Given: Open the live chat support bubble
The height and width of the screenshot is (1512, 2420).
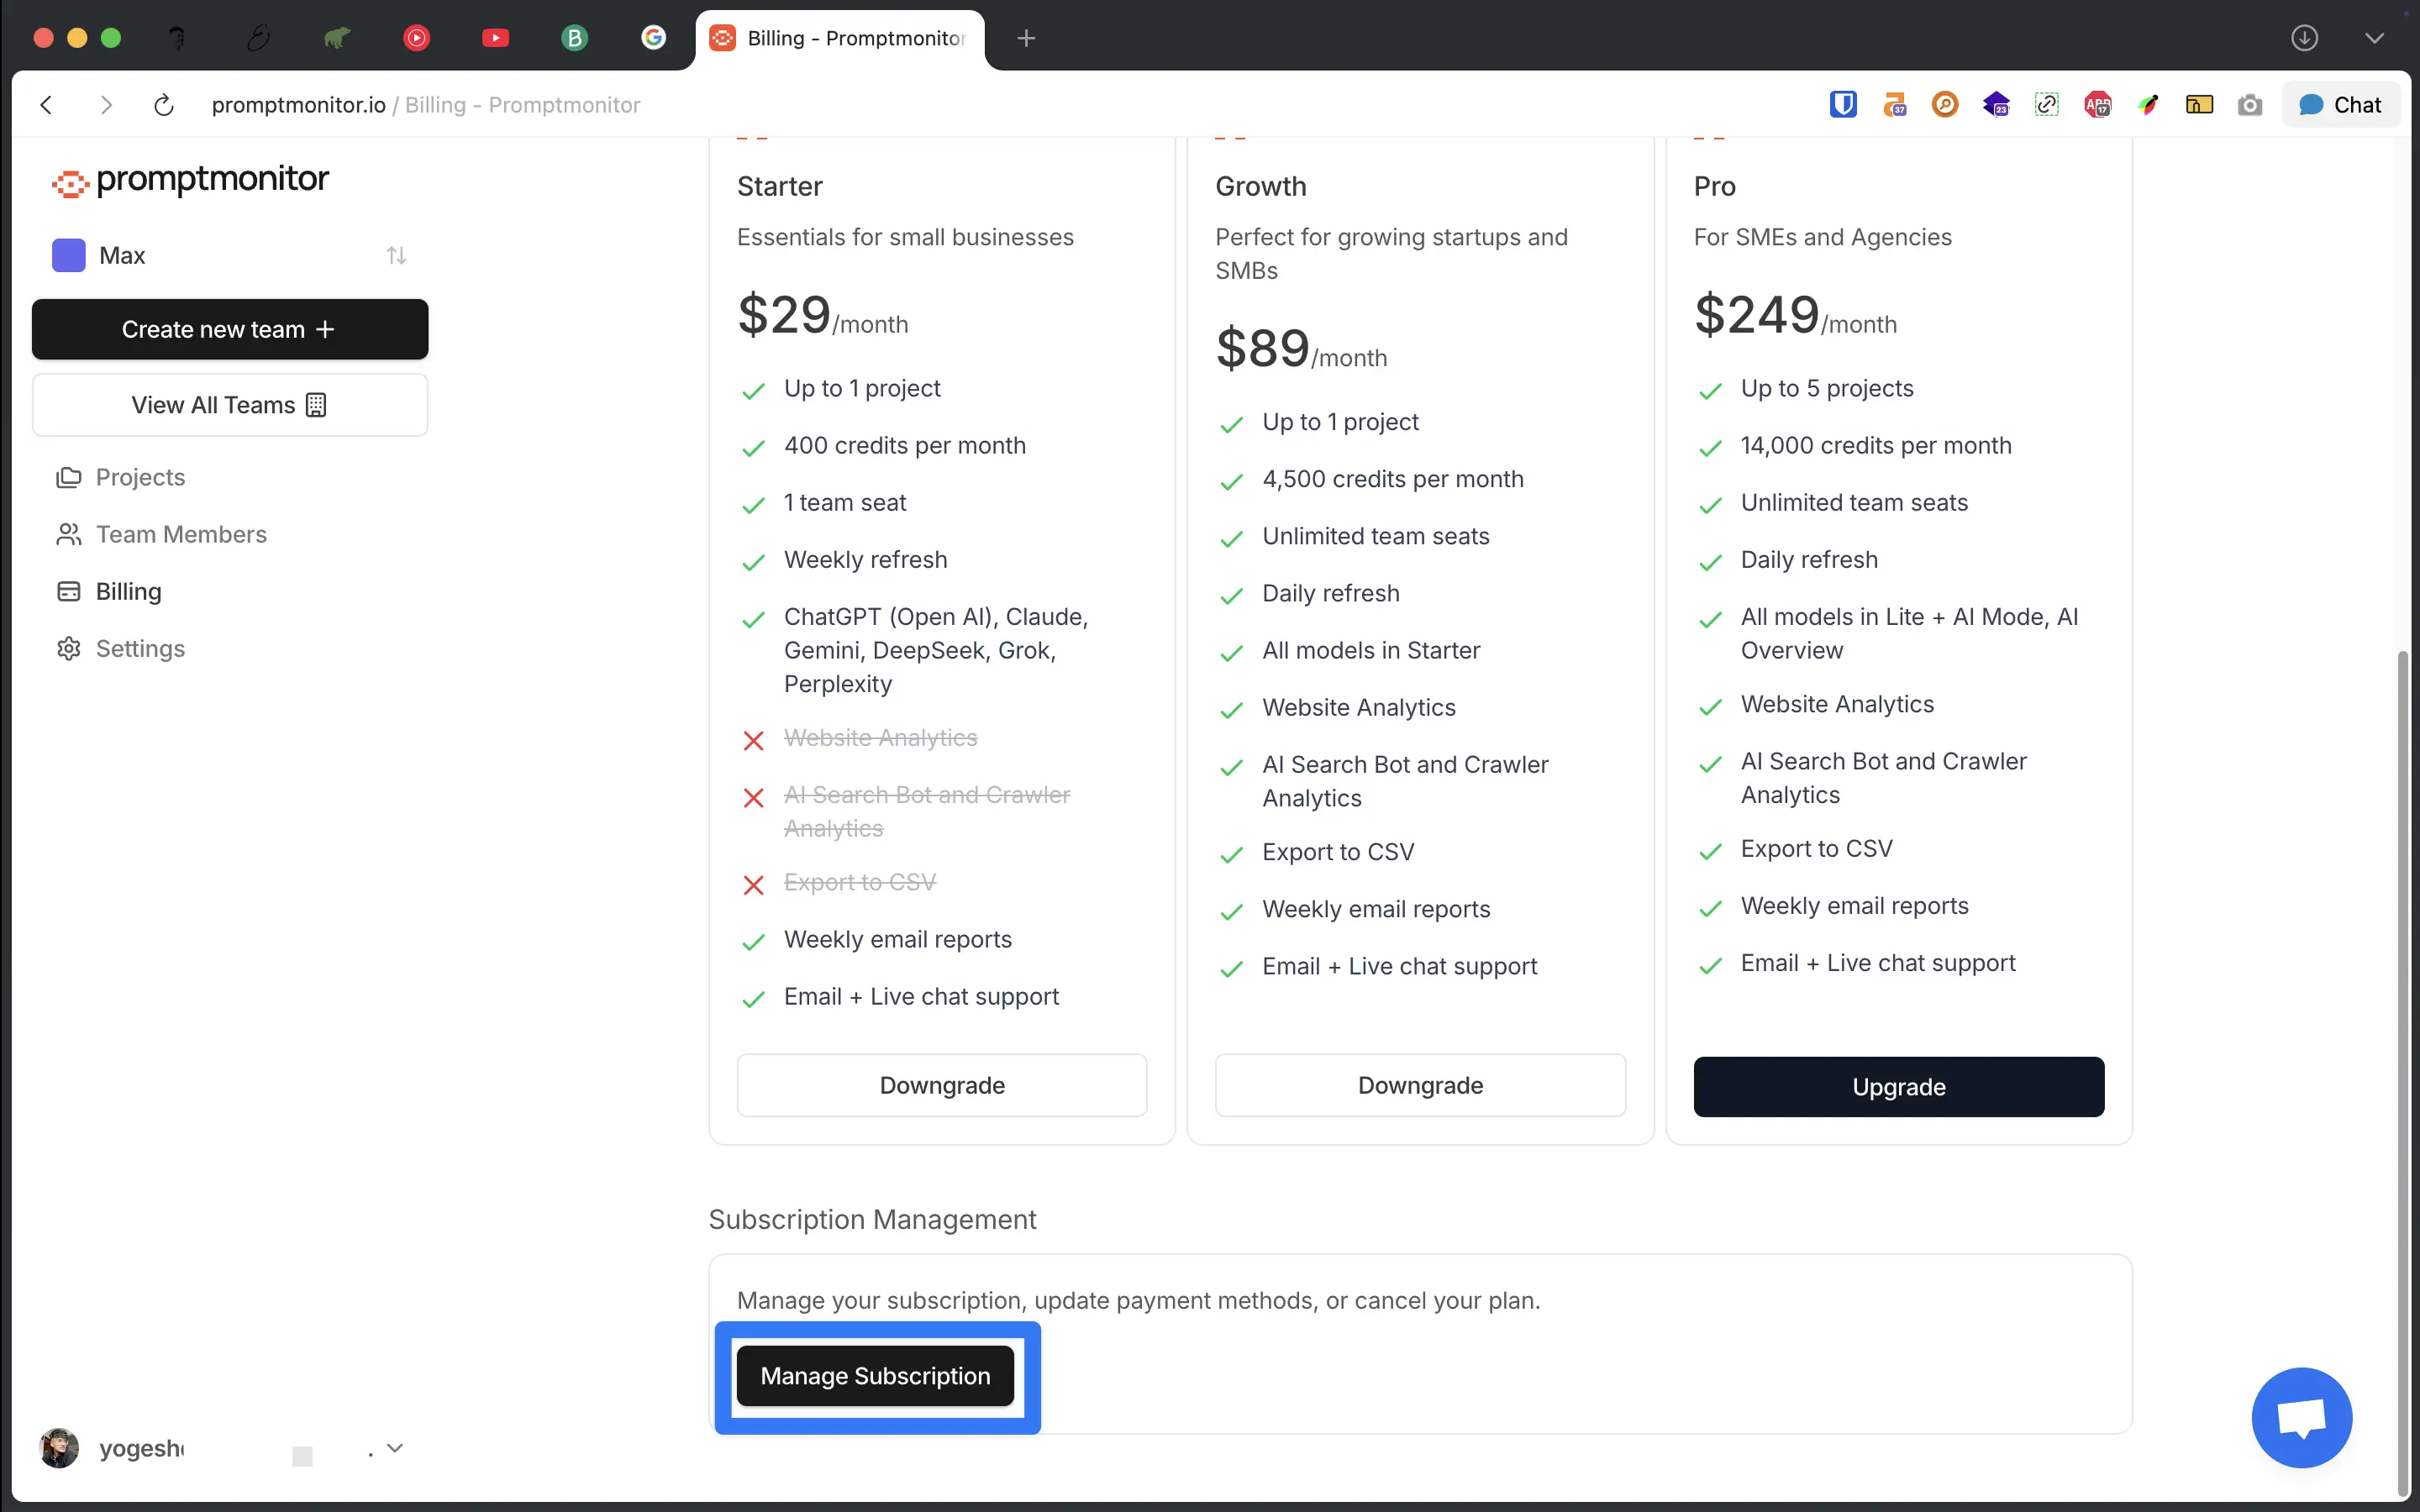Looking at the screenshot, I should tap(2301, 1417).
